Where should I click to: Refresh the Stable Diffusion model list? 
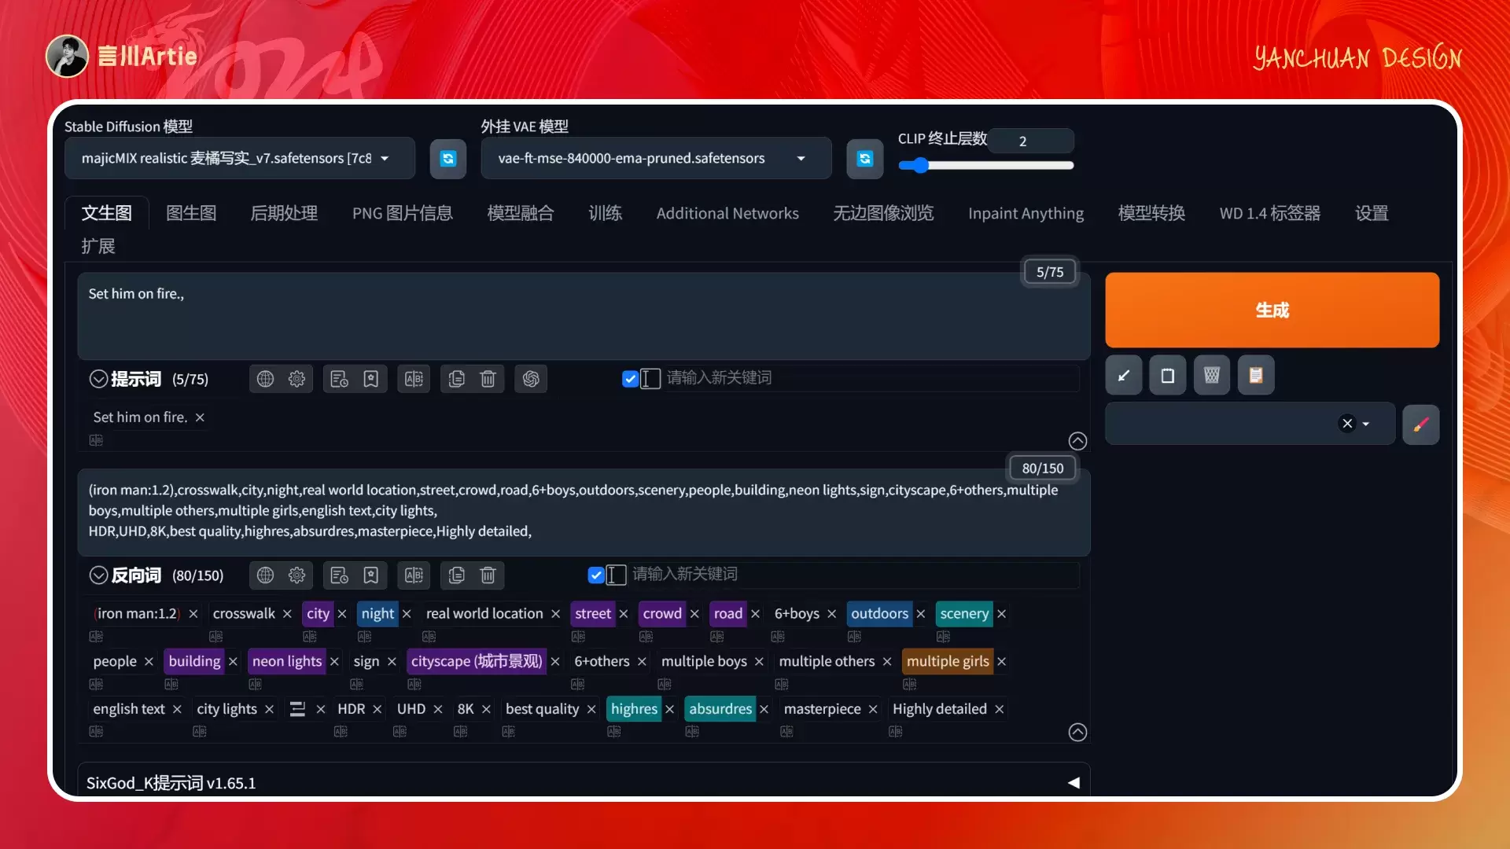(x=448, y=158)
